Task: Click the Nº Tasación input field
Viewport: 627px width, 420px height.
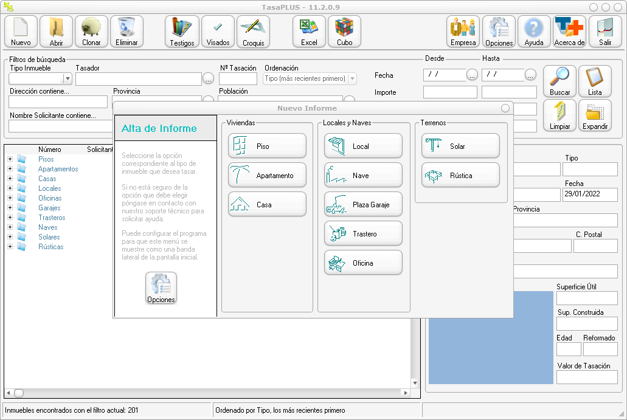Action: tap(238, 78)
